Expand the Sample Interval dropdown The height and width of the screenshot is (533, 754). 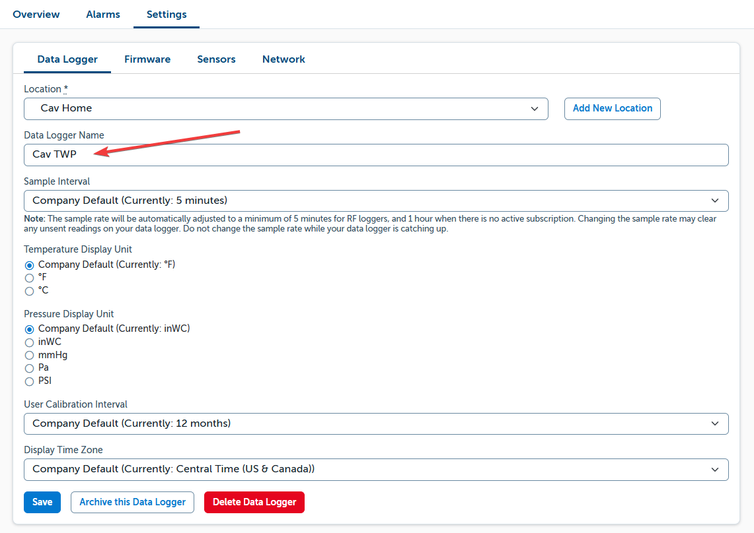[x=376, y=201]
